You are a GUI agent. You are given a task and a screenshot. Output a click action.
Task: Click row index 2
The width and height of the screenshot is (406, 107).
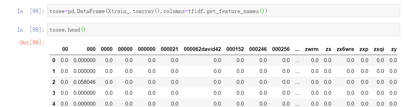pos(54,82)
